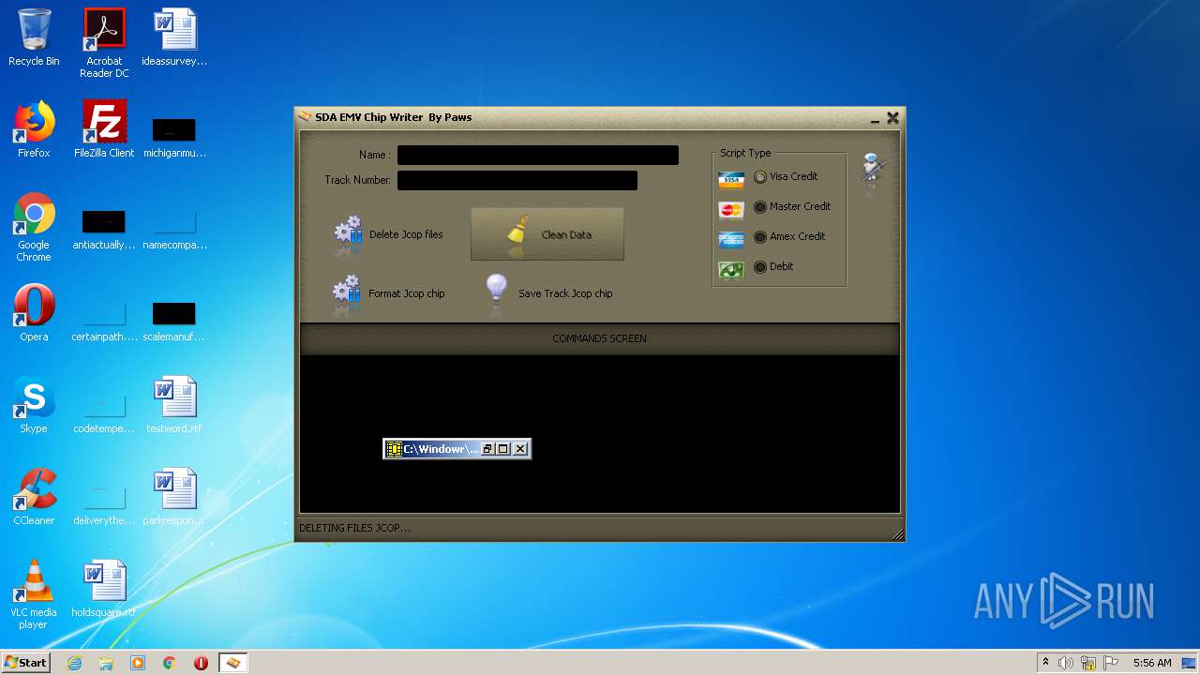Select the ideassurvey Word document icon
The height and width of the screenshot is (675, 1200).
click(x=174, y=37)
